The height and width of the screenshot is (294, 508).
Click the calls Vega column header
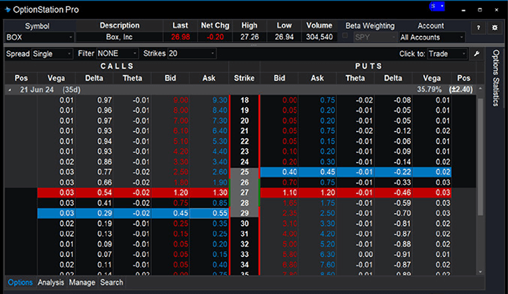[56, 78]
